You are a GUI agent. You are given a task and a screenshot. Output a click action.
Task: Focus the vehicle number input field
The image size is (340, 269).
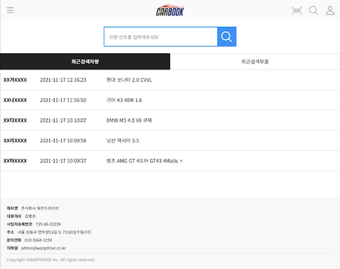(x=161, y=37)
